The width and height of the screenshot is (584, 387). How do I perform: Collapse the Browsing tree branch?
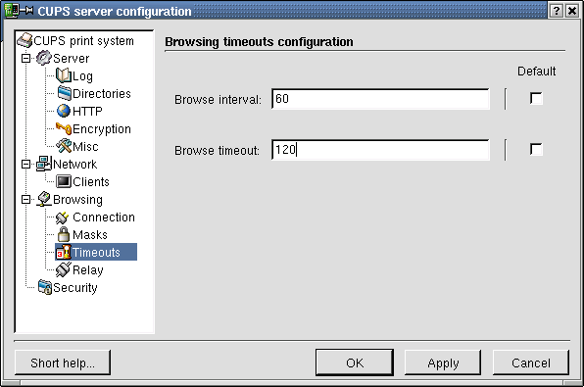[x=25, y=200]
